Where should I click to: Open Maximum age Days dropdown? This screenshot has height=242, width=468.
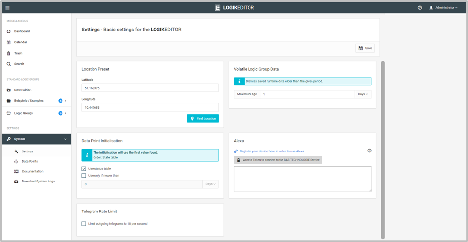pos(363,94)
